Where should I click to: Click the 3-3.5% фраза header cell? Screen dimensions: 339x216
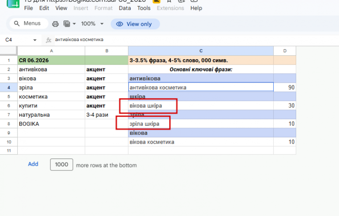coord(201,60)
